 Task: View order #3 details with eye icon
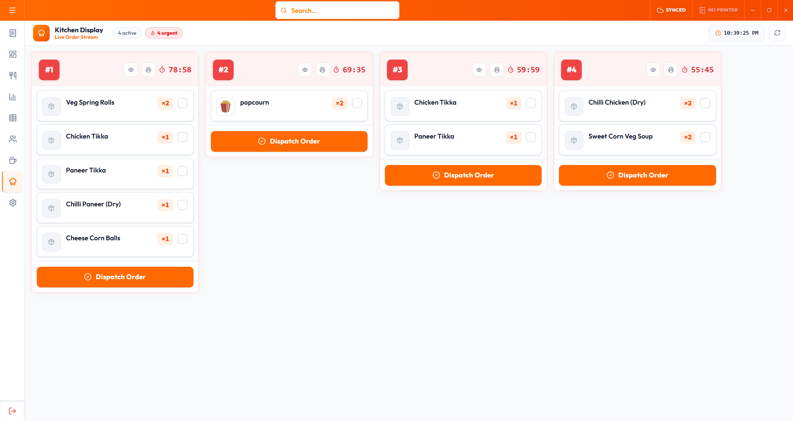(x=479, y=70)
